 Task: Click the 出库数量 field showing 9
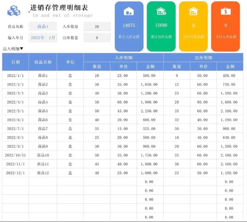pyautogui.click(x=97, y=38)
